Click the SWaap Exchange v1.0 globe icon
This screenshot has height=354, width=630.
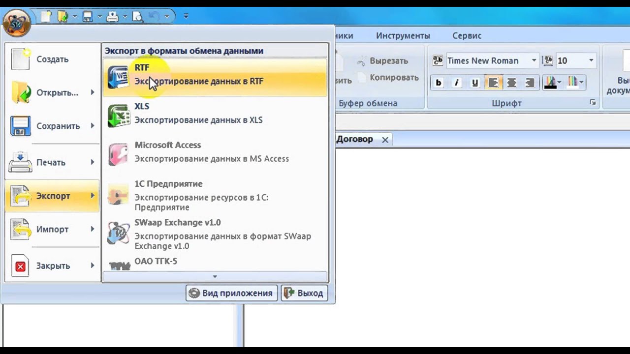point(118,233)
